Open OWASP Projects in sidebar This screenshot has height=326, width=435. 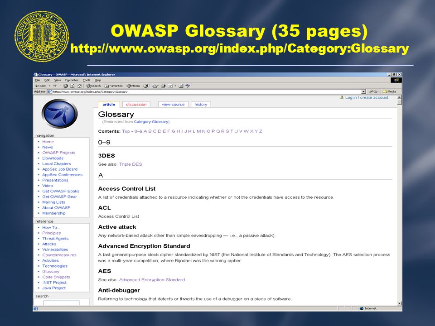[58, 153]
